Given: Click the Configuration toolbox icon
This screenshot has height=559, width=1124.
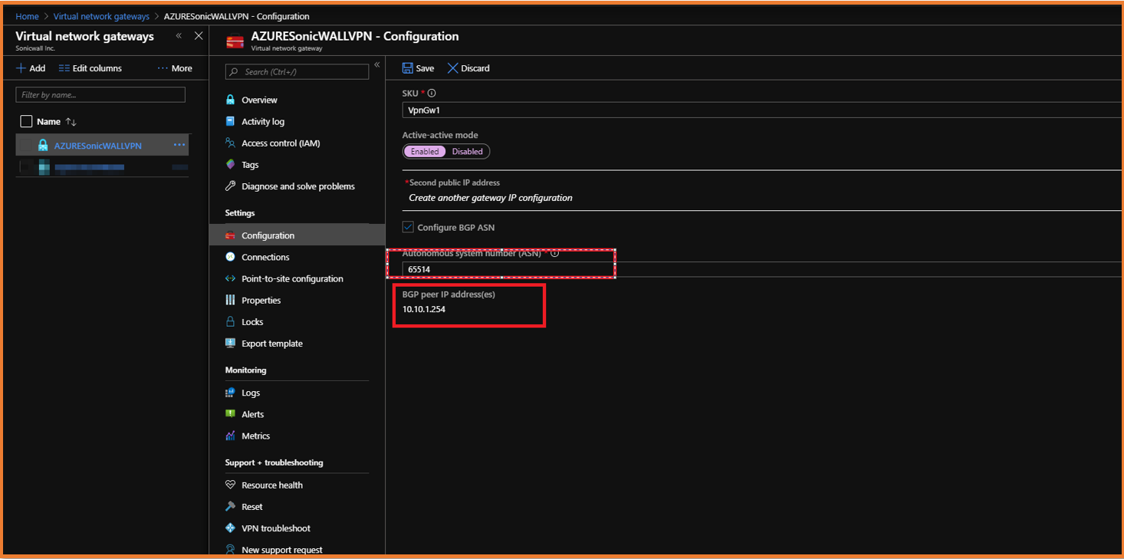Looking at the screenshot, I should click(230, 235).
